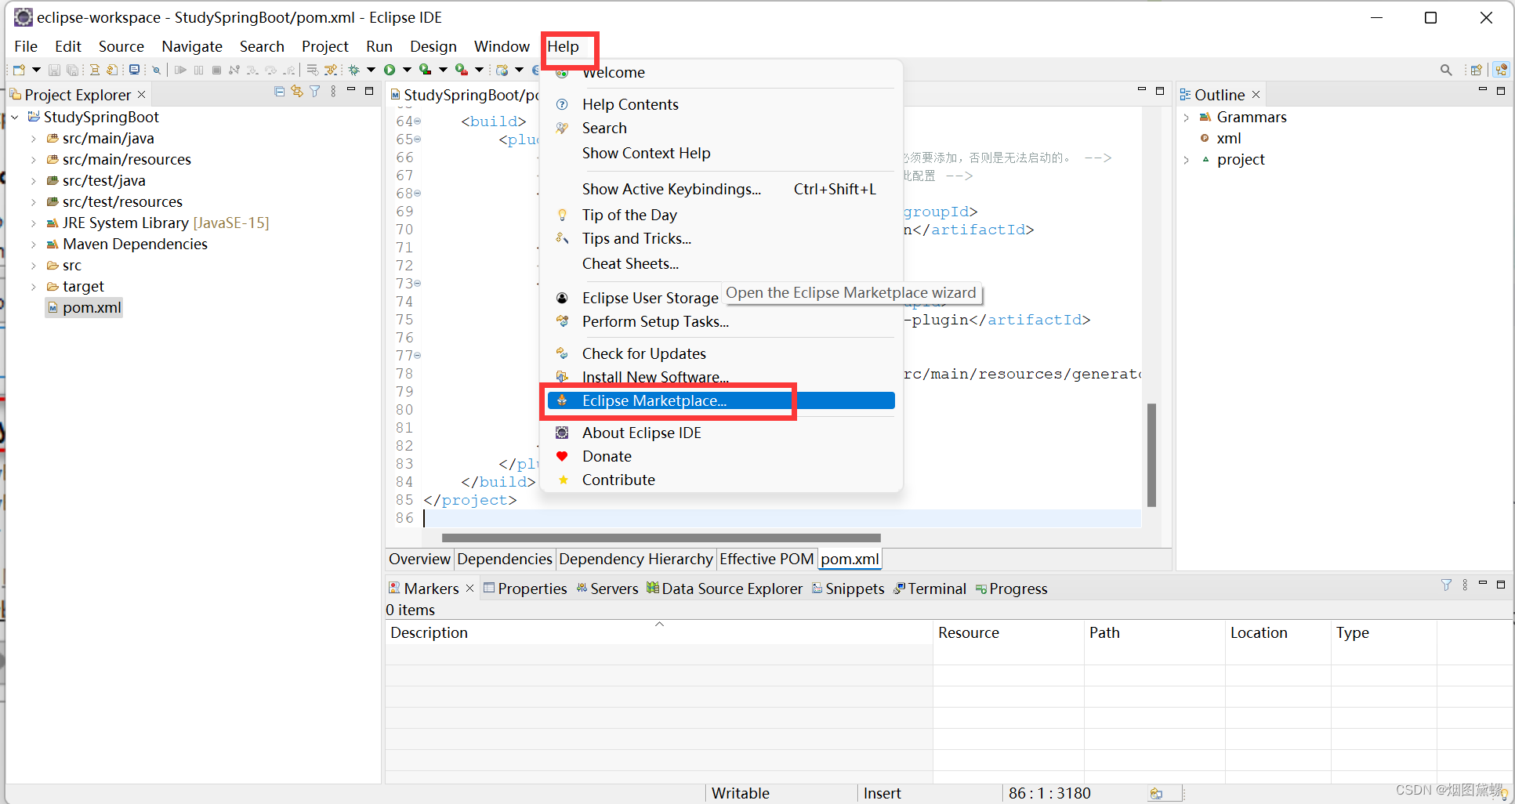Screen dimensions: 1515x804
Task: Click the Save All toolbar icon
Action: 72,70
